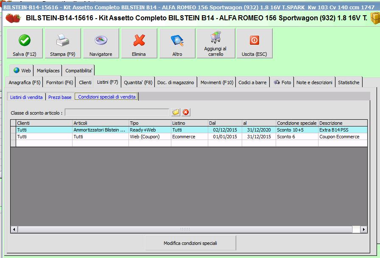Open the Prezzi base subtab
The width and height of the screenshot is (380, 258).
tap(60, 97)
